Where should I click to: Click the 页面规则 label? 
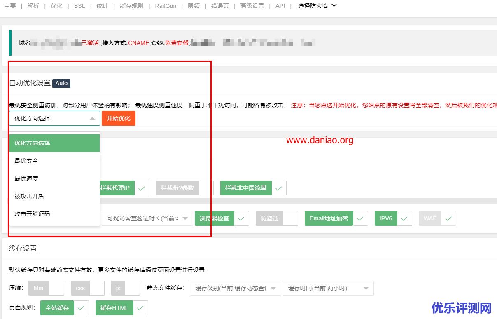tap(22, 308)
